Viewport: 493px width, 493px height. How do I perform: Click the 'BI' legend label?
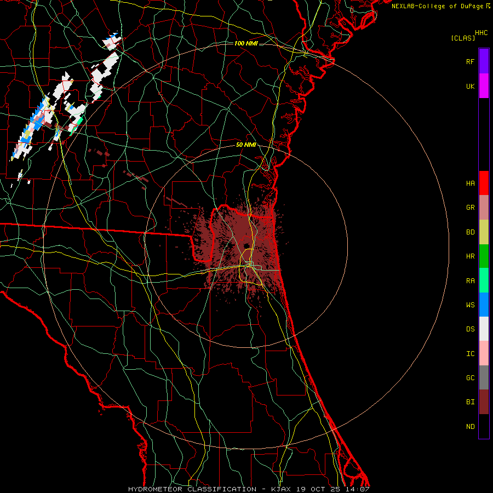470,402
